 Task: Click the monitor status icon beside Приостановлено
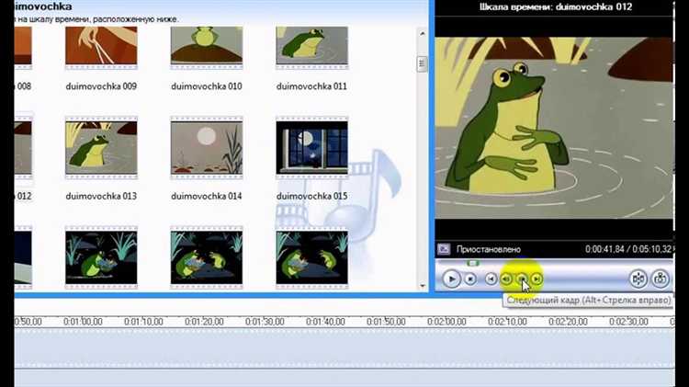click(x=444, y=249)
